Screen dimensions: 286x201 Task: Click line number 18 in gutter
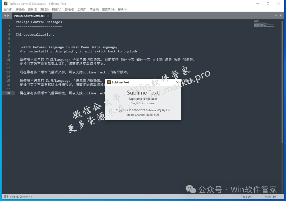(8, 93)
